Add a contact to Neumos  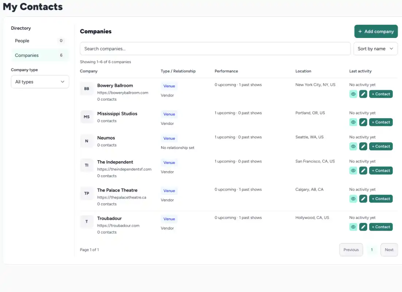[x=381, y=146]
